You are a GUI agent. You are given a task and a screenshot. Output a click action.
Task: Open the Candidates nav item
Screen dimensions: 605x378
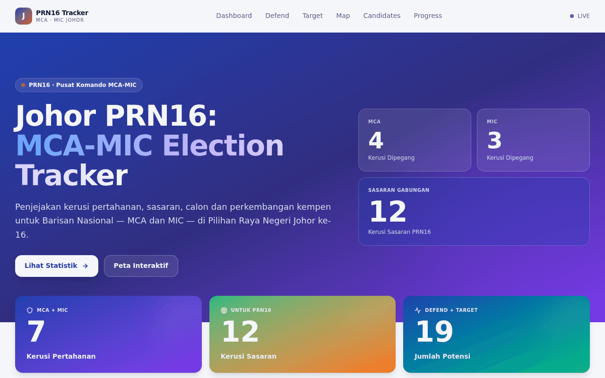tap(382, 16)
